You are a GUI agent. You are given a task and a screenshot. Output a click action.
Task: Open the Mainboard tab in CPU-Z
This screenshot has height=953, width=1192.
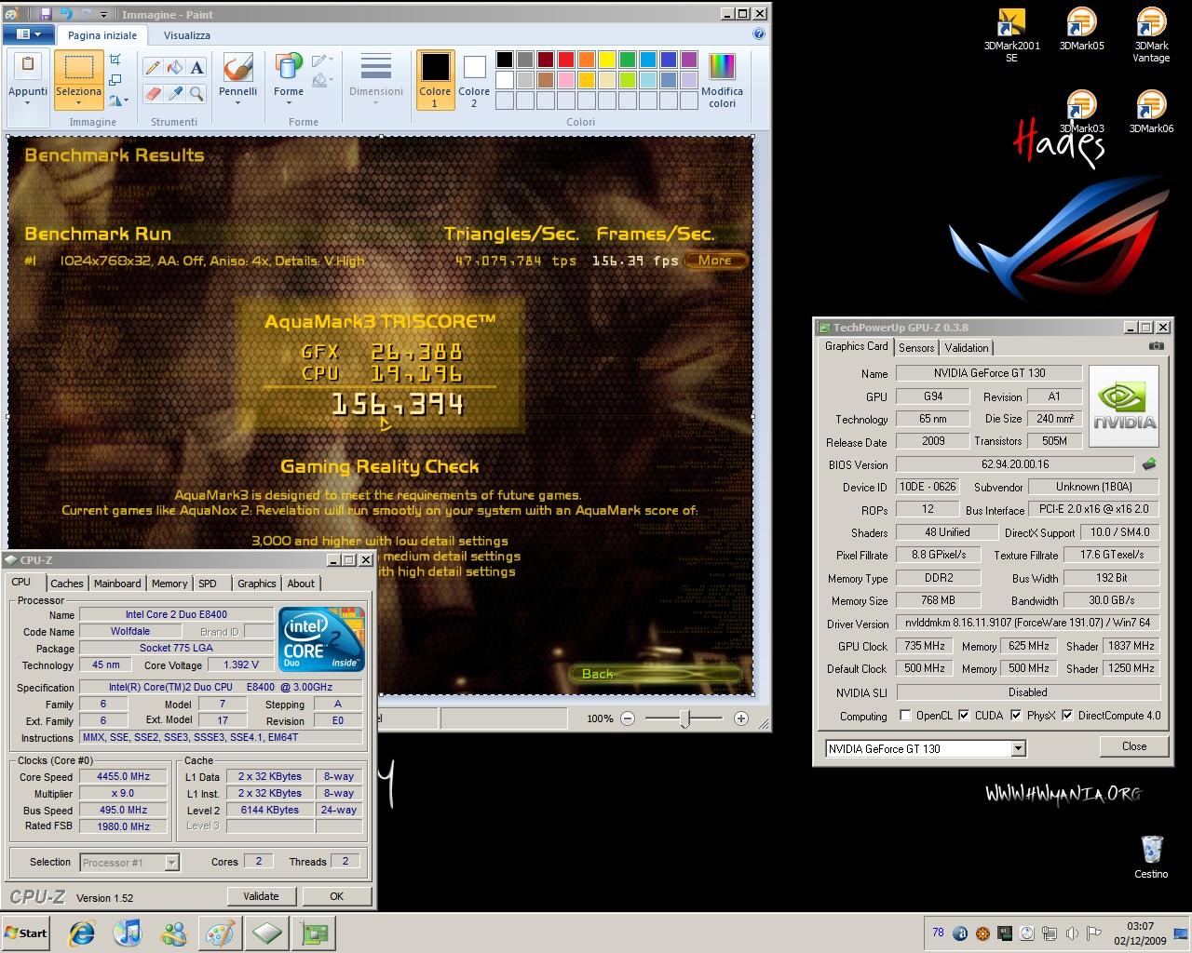point(117,584)
